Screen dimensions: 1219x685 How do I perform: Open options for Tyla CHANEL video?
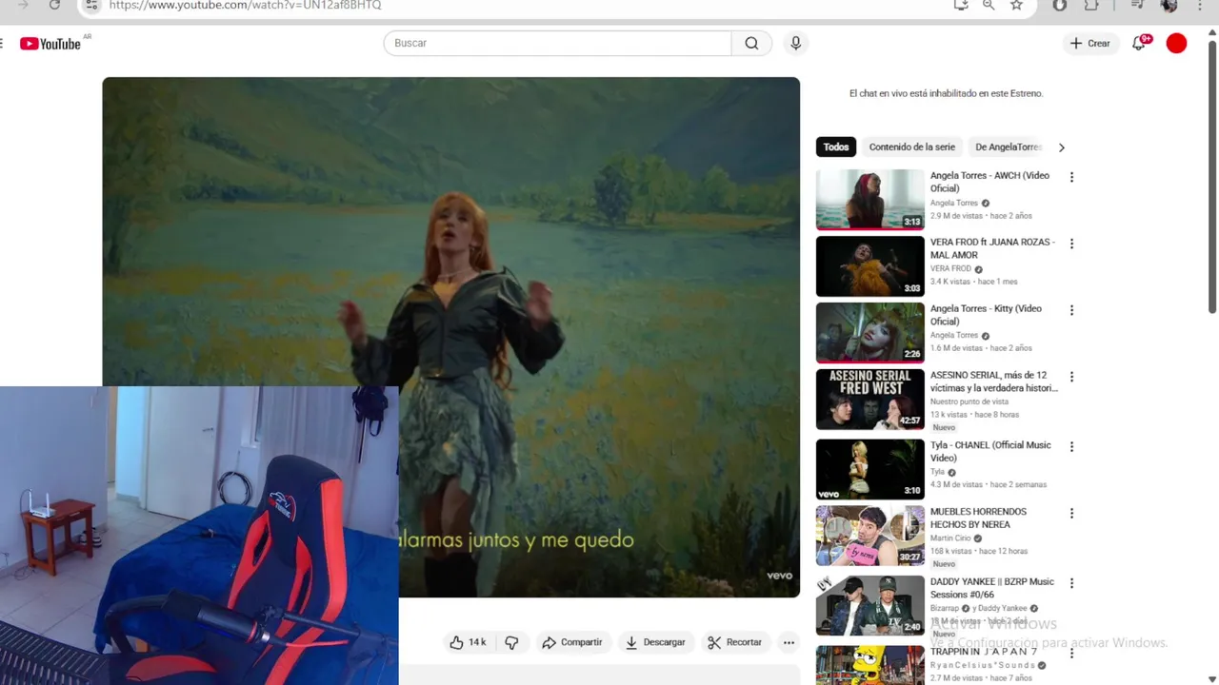click(x=1071, y=446)
